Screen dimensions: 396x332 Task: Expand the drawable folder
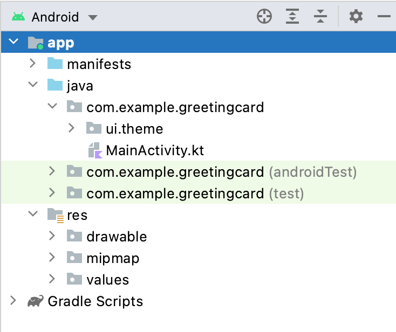[52, 237]
